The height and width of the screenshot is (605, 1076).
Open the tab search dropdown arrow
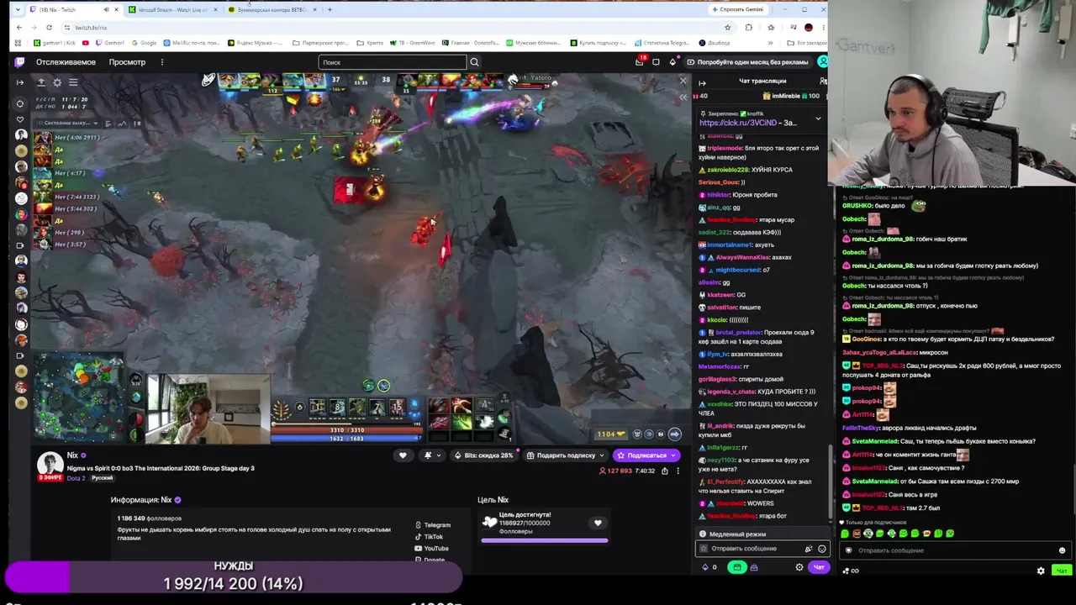[x=18, y=10]
